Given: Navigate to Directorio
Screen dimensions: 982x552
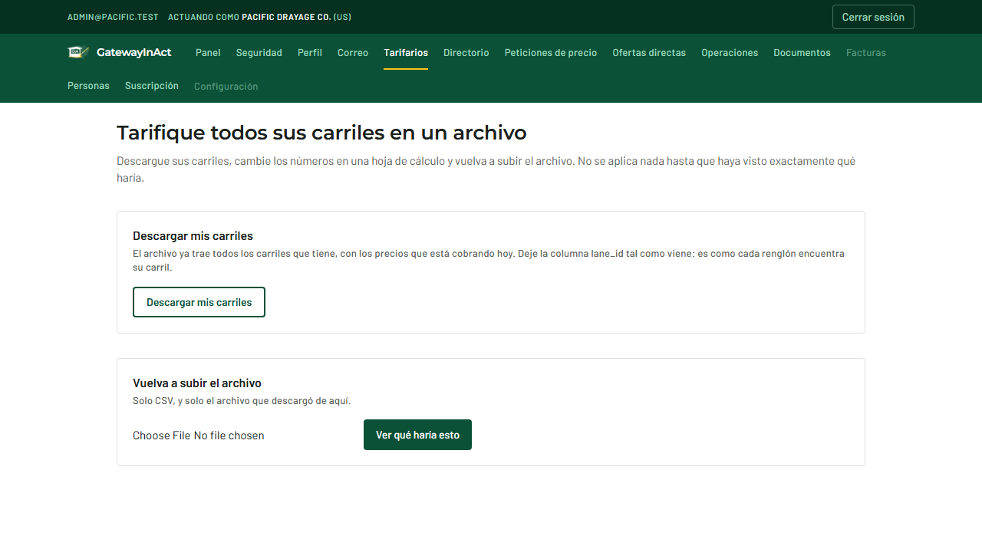Looking at the screenshot, I should (x=466, y=53).
